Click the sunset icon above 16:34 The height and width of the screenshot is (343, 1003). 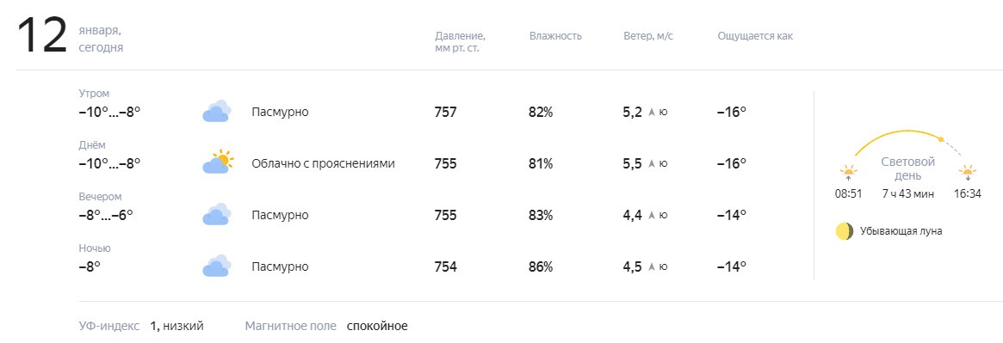[x=967, y=173]
